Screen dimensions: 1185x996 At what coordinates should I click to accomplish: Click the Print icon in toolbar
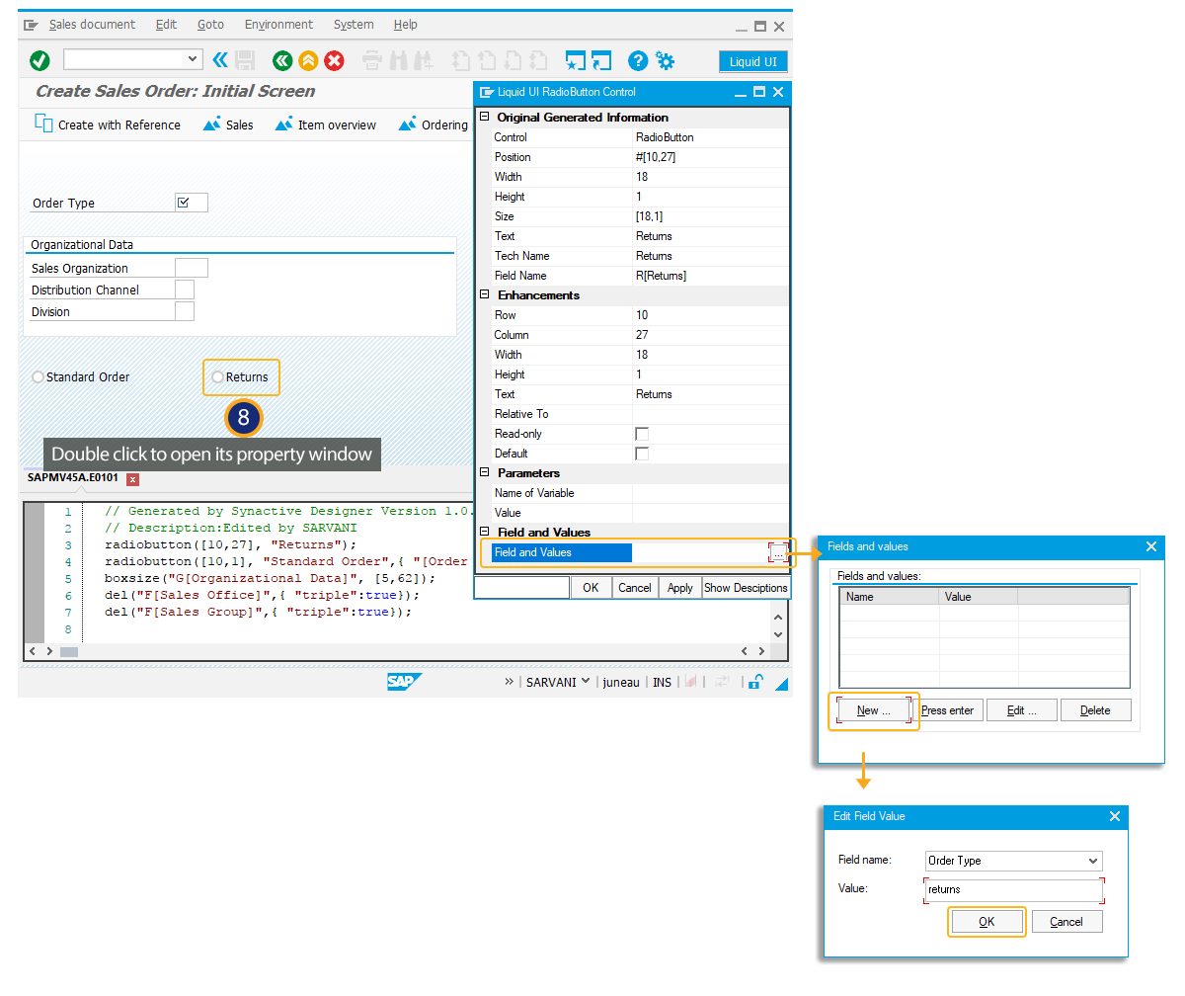click(x=372, y=61)
